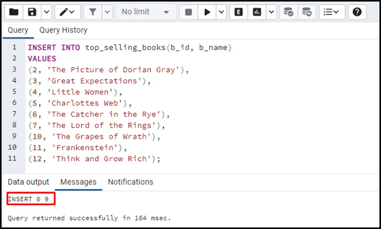The height and width of the screenshot is (229, 381).
Task: Expand the filter options dropdown arrow
Action: point(107,12)
